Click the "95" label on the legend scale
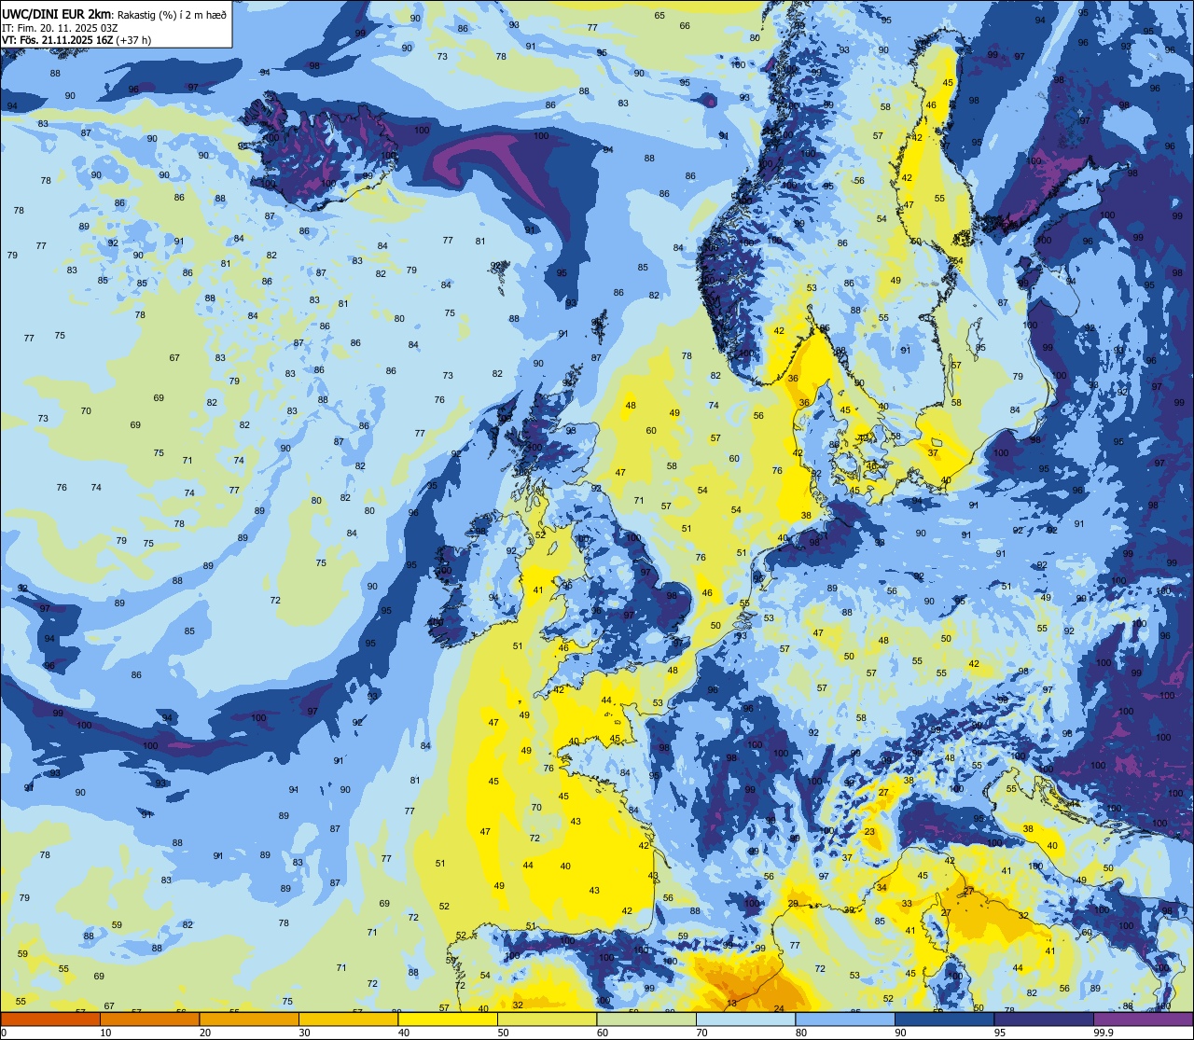 tap(1001, 1033)
